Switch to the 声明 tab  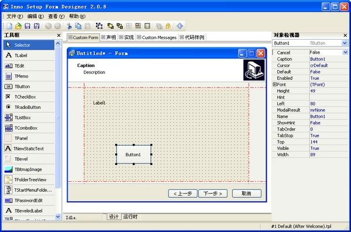pyautogui.click(x=109, y=37)
